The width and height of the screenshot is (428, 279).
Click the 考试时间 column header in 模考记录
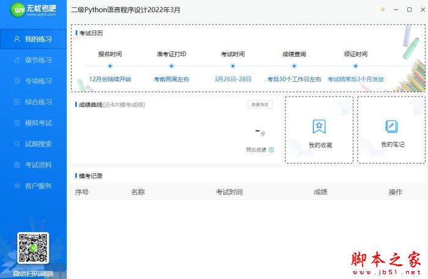click(229, 192)
